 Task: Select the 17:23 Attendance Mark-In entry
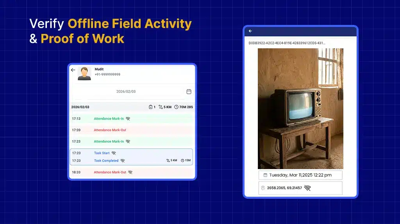(132, 141)
